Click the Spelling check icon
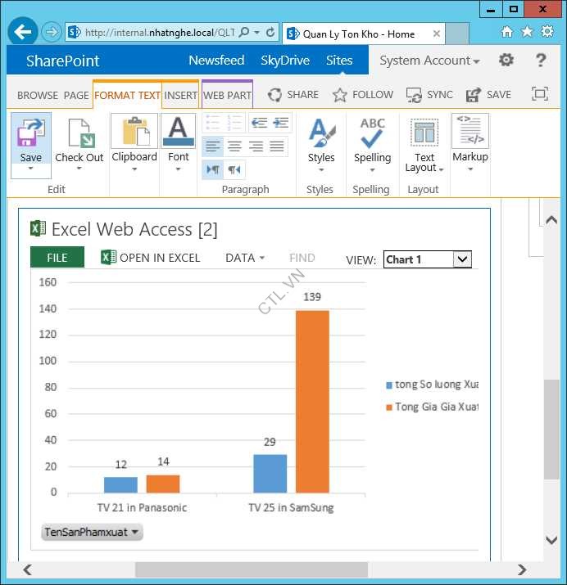Screen dimensions: 567x585 tap(372, 132)
